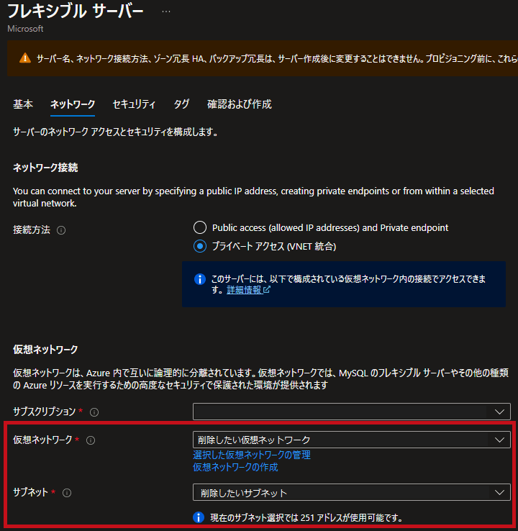Open the 選択した仮想ネットワークの管理 link
518x531 pixels.
click(x=252, y=455)
